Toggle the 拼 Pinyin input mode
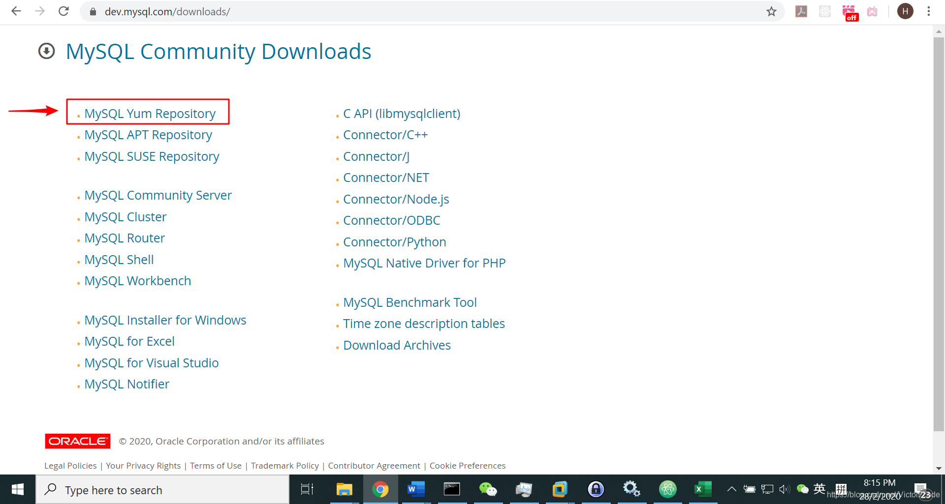Screen dimensions: 945x504 [841, 489]
